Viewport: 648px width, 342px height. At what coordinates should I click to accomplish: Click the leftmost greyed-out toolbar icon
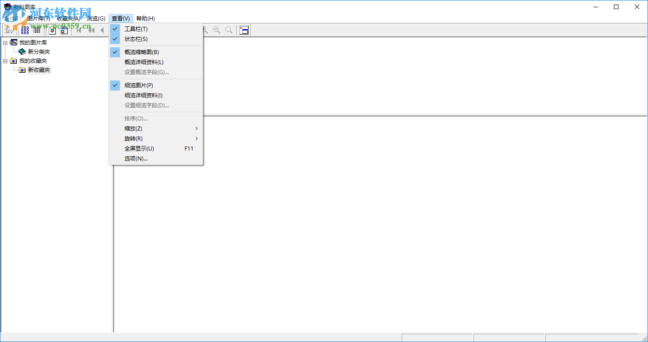(10, 30)
